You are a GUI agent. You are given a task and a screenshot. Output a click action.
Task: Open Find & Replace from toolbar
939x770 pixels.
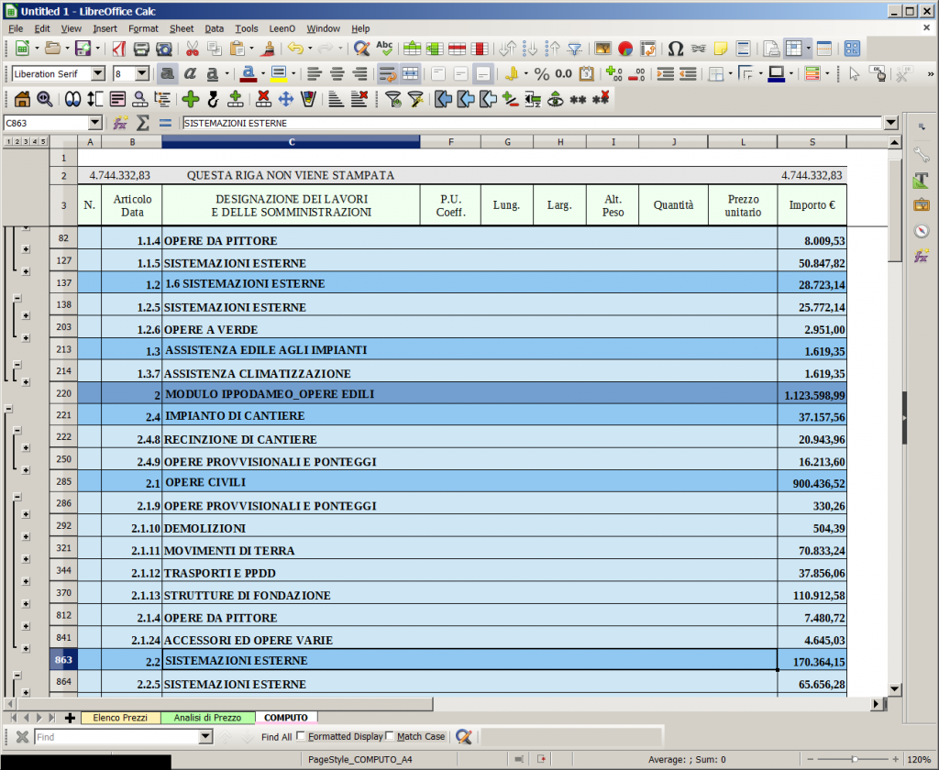coord(361,49)
